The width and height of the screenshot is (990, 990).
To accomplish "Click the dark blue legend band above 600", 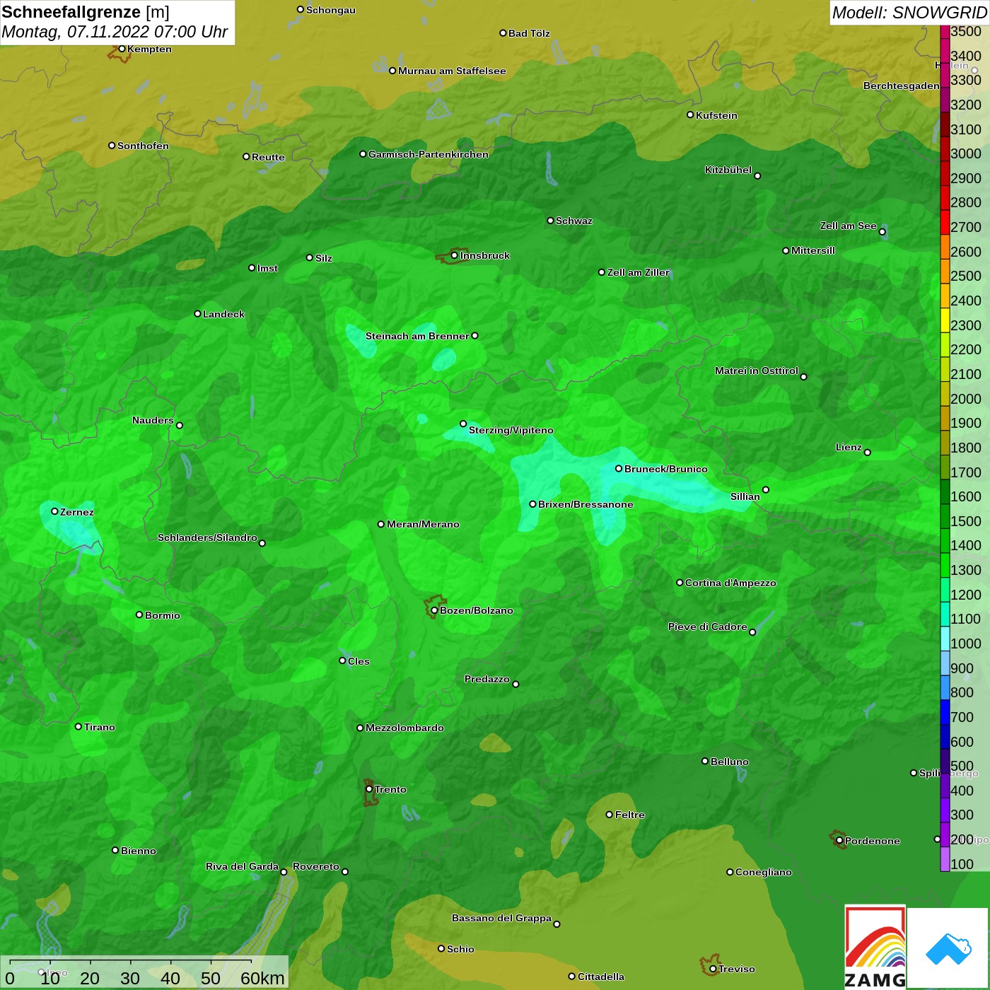I will pos(945,736).
